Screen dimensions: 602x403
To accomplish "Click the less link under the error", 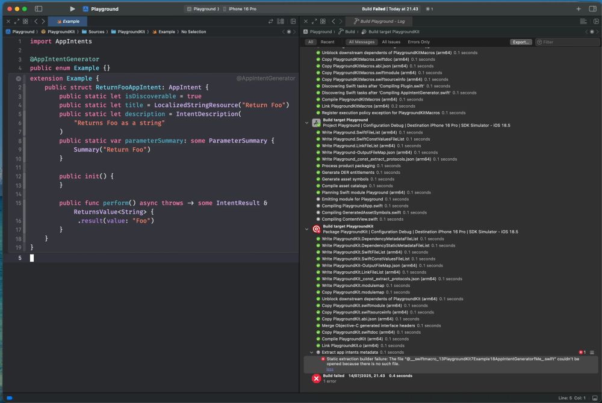I will click(330, 369).
